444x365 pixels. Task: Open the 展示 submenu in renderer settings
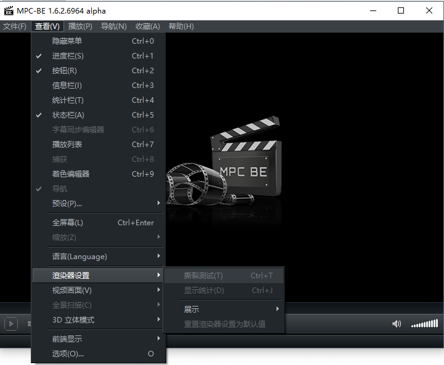coord(192,309)
